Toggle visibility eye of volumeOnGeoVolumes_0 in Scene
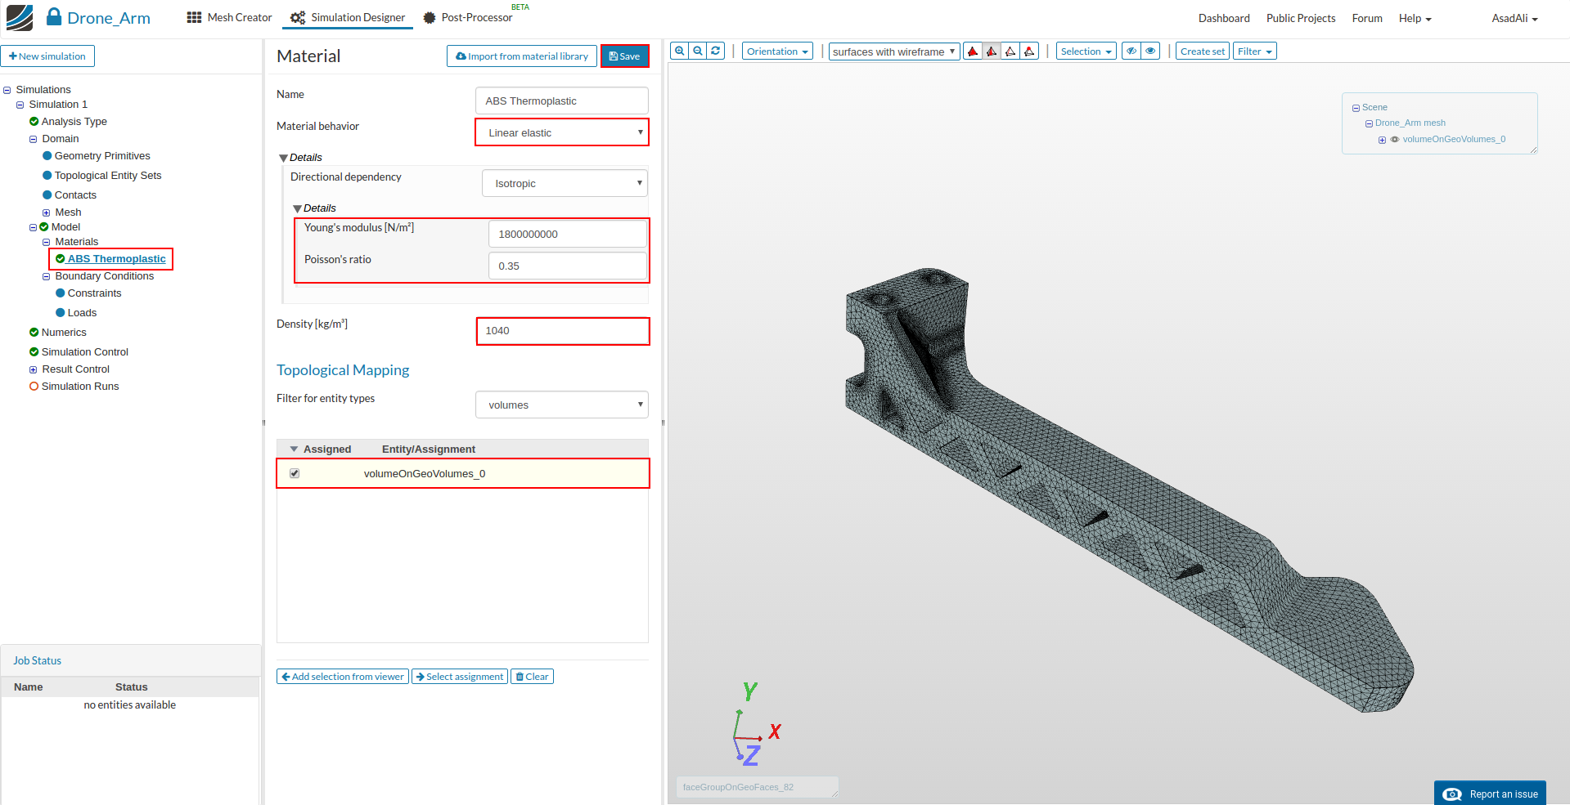The image size is (1570, 805). pyautogui.click(x=1395, y=140)
